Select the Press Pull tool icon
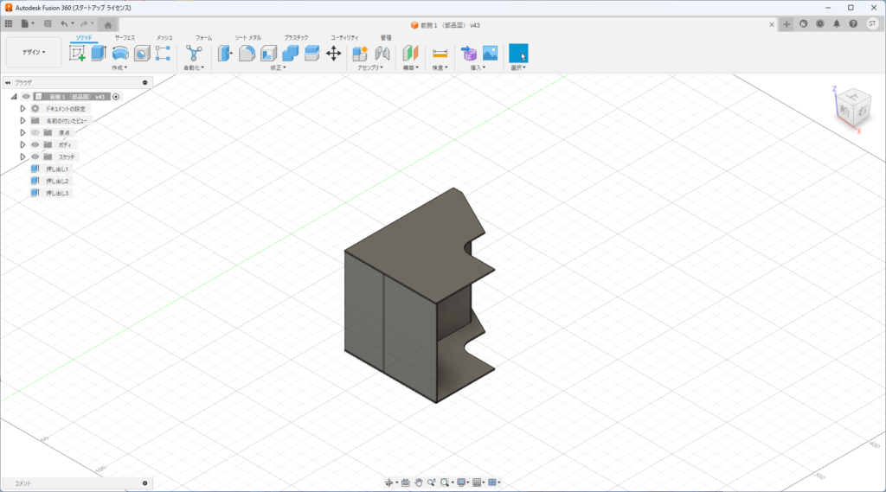 pyautogui.click(x=225, y=53)
